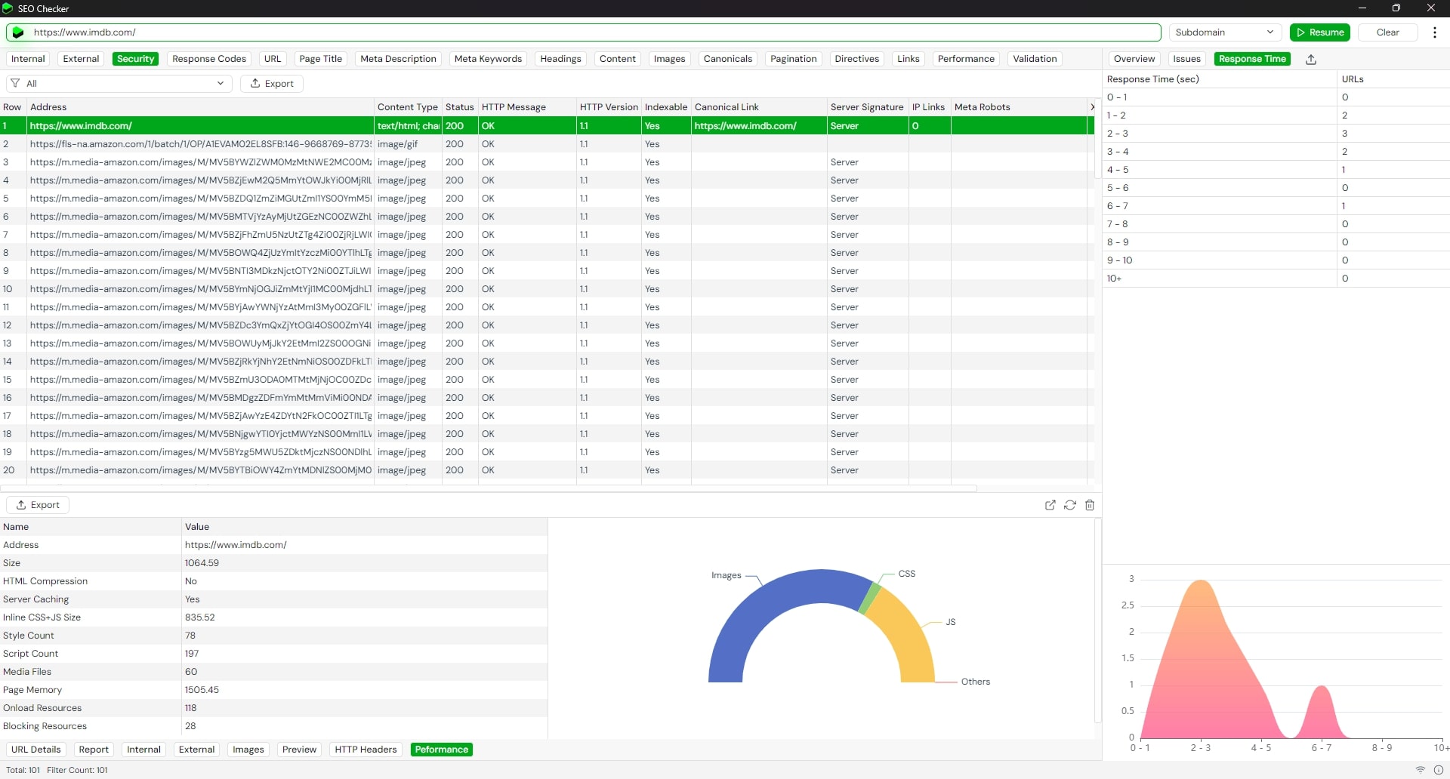
Task: Click the filter funnel icon
Action: [x=15, y=84]
